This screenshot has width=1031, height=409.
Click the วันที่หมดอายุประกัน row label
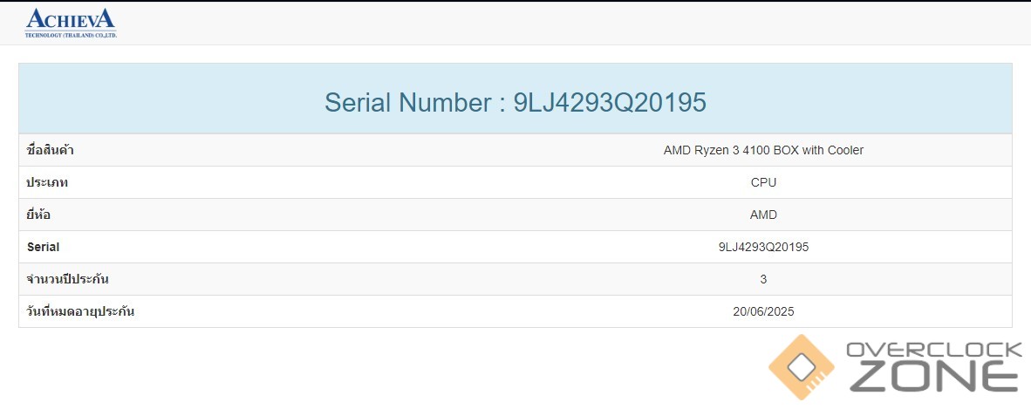coord(81,311)
